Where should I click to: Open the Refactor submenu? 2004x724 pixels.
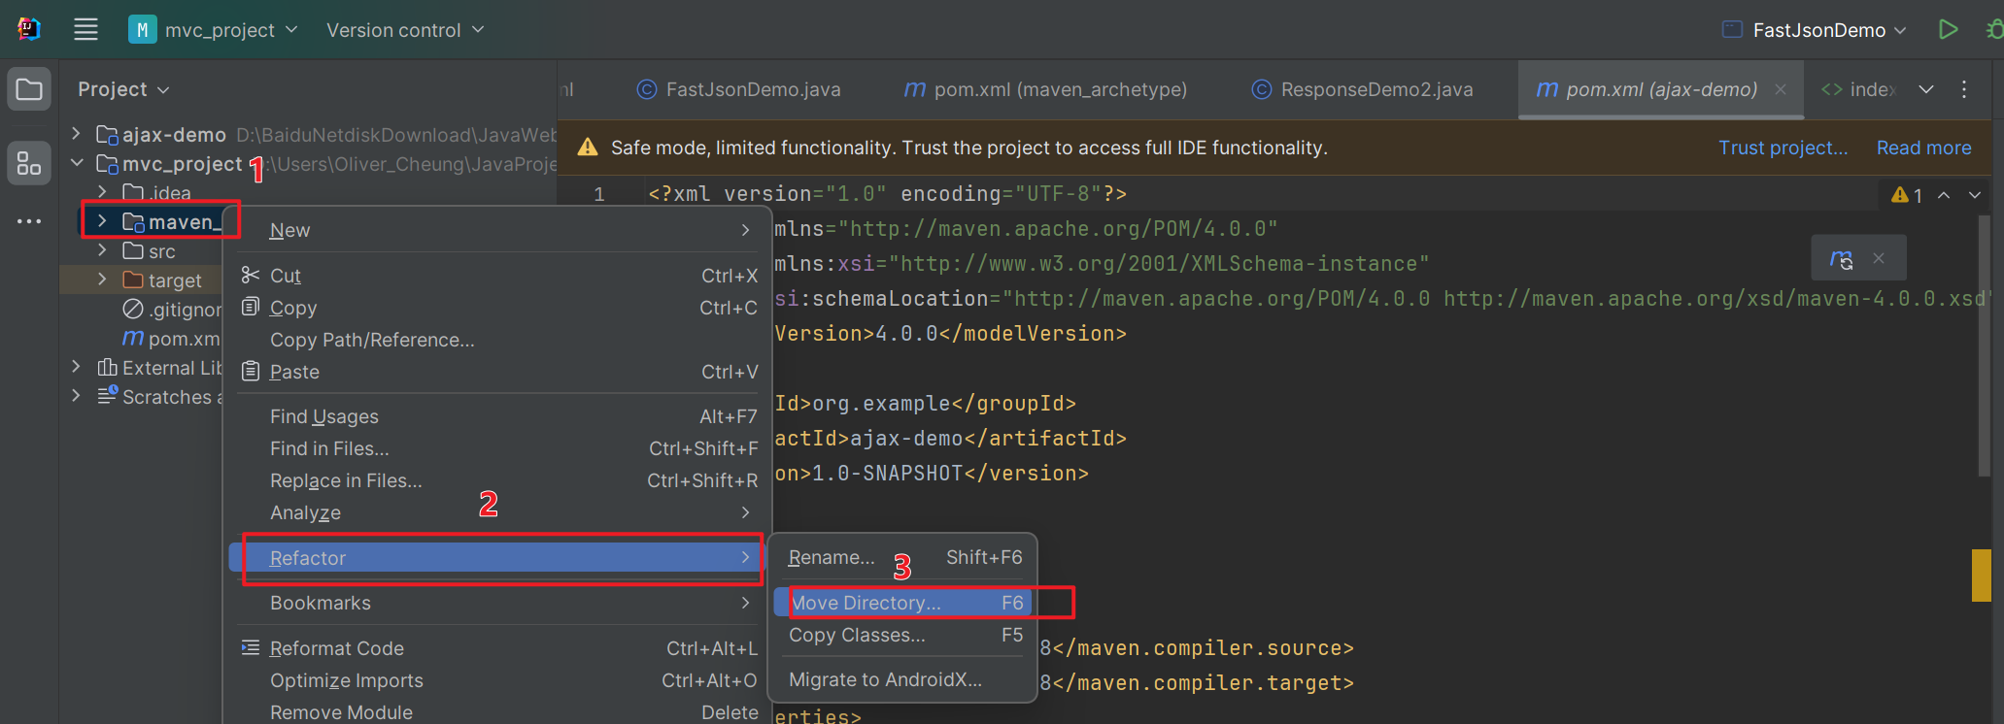pos(497,558)
